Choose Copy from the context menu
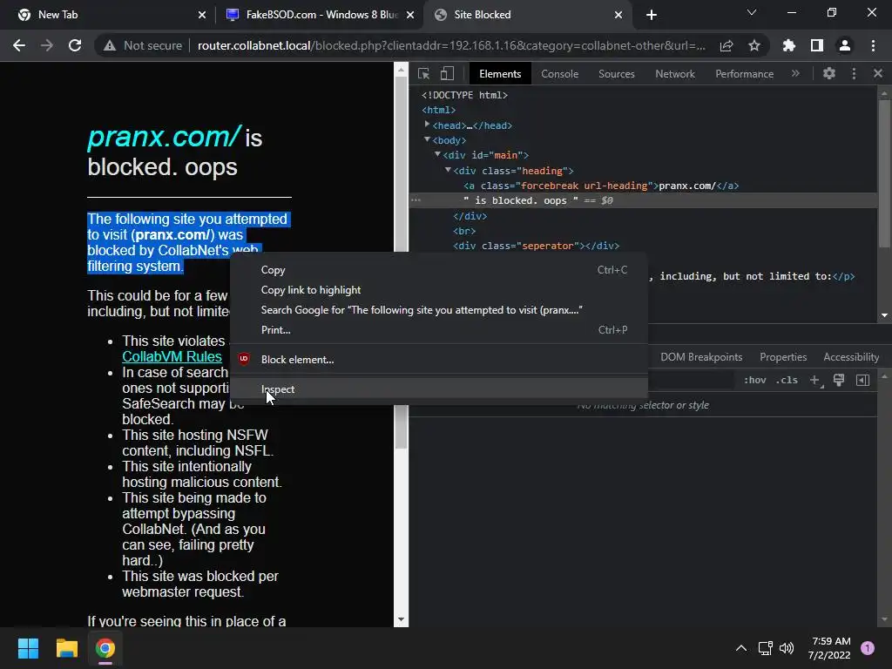The height and width of the screenshot is (669, 892). [x=439, y=270]
